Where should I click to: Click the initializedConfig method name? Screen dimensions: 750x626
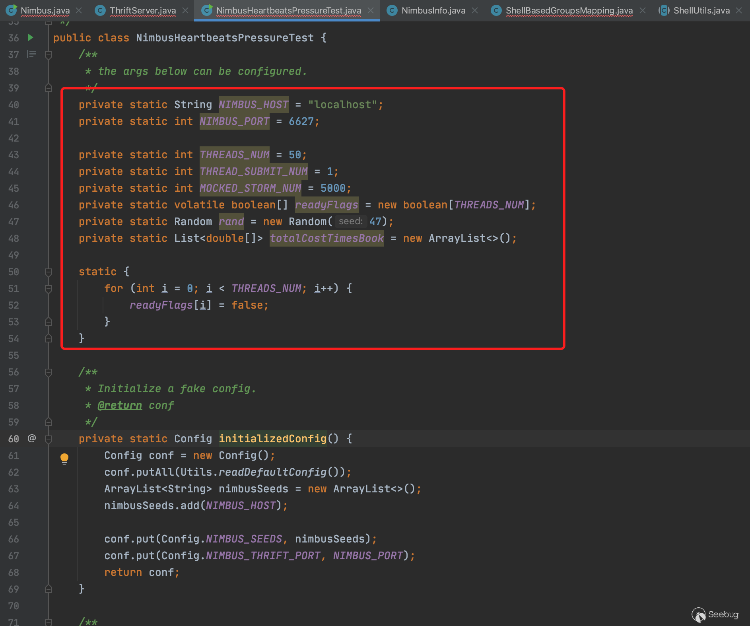point(272,439)
